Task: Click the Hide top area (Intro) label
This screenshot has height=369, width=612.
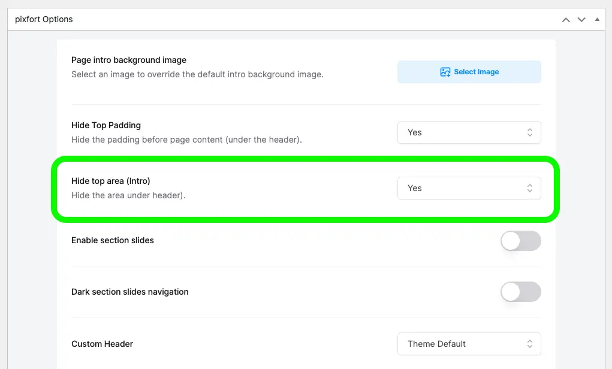Action: [111, 181]
